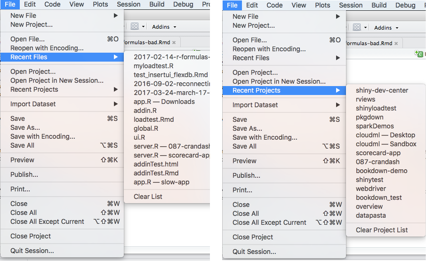Close the formulas-bad.Rmd tab in left window
Viewport: 426px width, 261px height.
point(174,42)
